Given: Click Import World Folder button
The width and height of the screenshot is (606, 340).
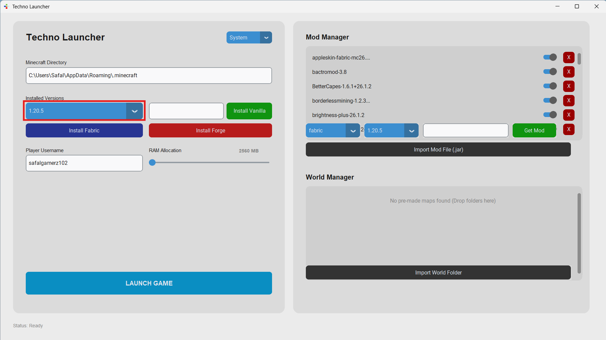Looking at the screenshot, I should click(x=438, y=272).
